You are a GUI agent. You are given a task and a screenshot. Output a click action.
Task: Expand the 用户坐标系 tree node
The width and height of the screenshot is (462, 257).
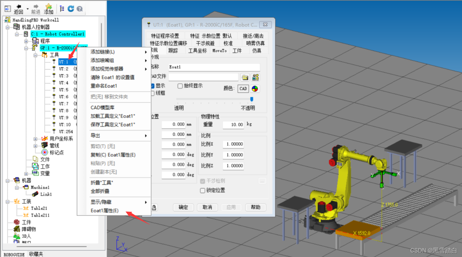pyautogui.click(x=35, y=138)
